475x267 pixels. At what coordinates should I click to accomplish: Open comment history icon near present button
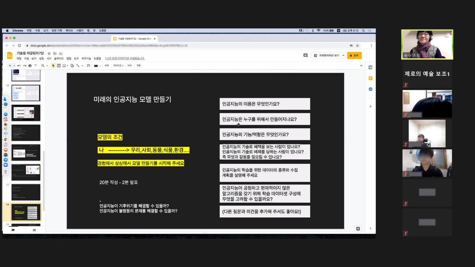click(x=305, y=55)
